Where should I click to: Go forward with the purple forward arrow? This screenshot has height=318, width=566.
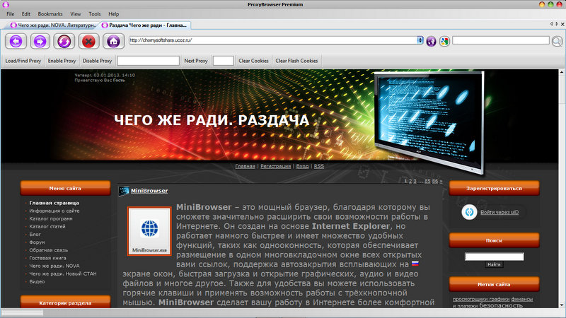40,41
